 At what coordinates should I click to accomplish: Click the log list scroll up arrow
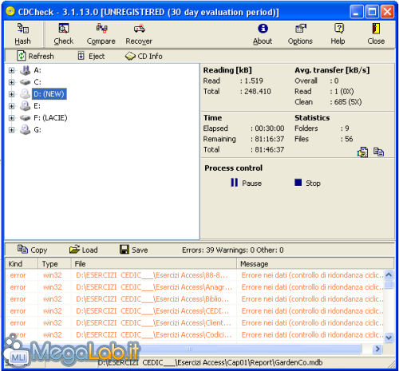point(389,274)
